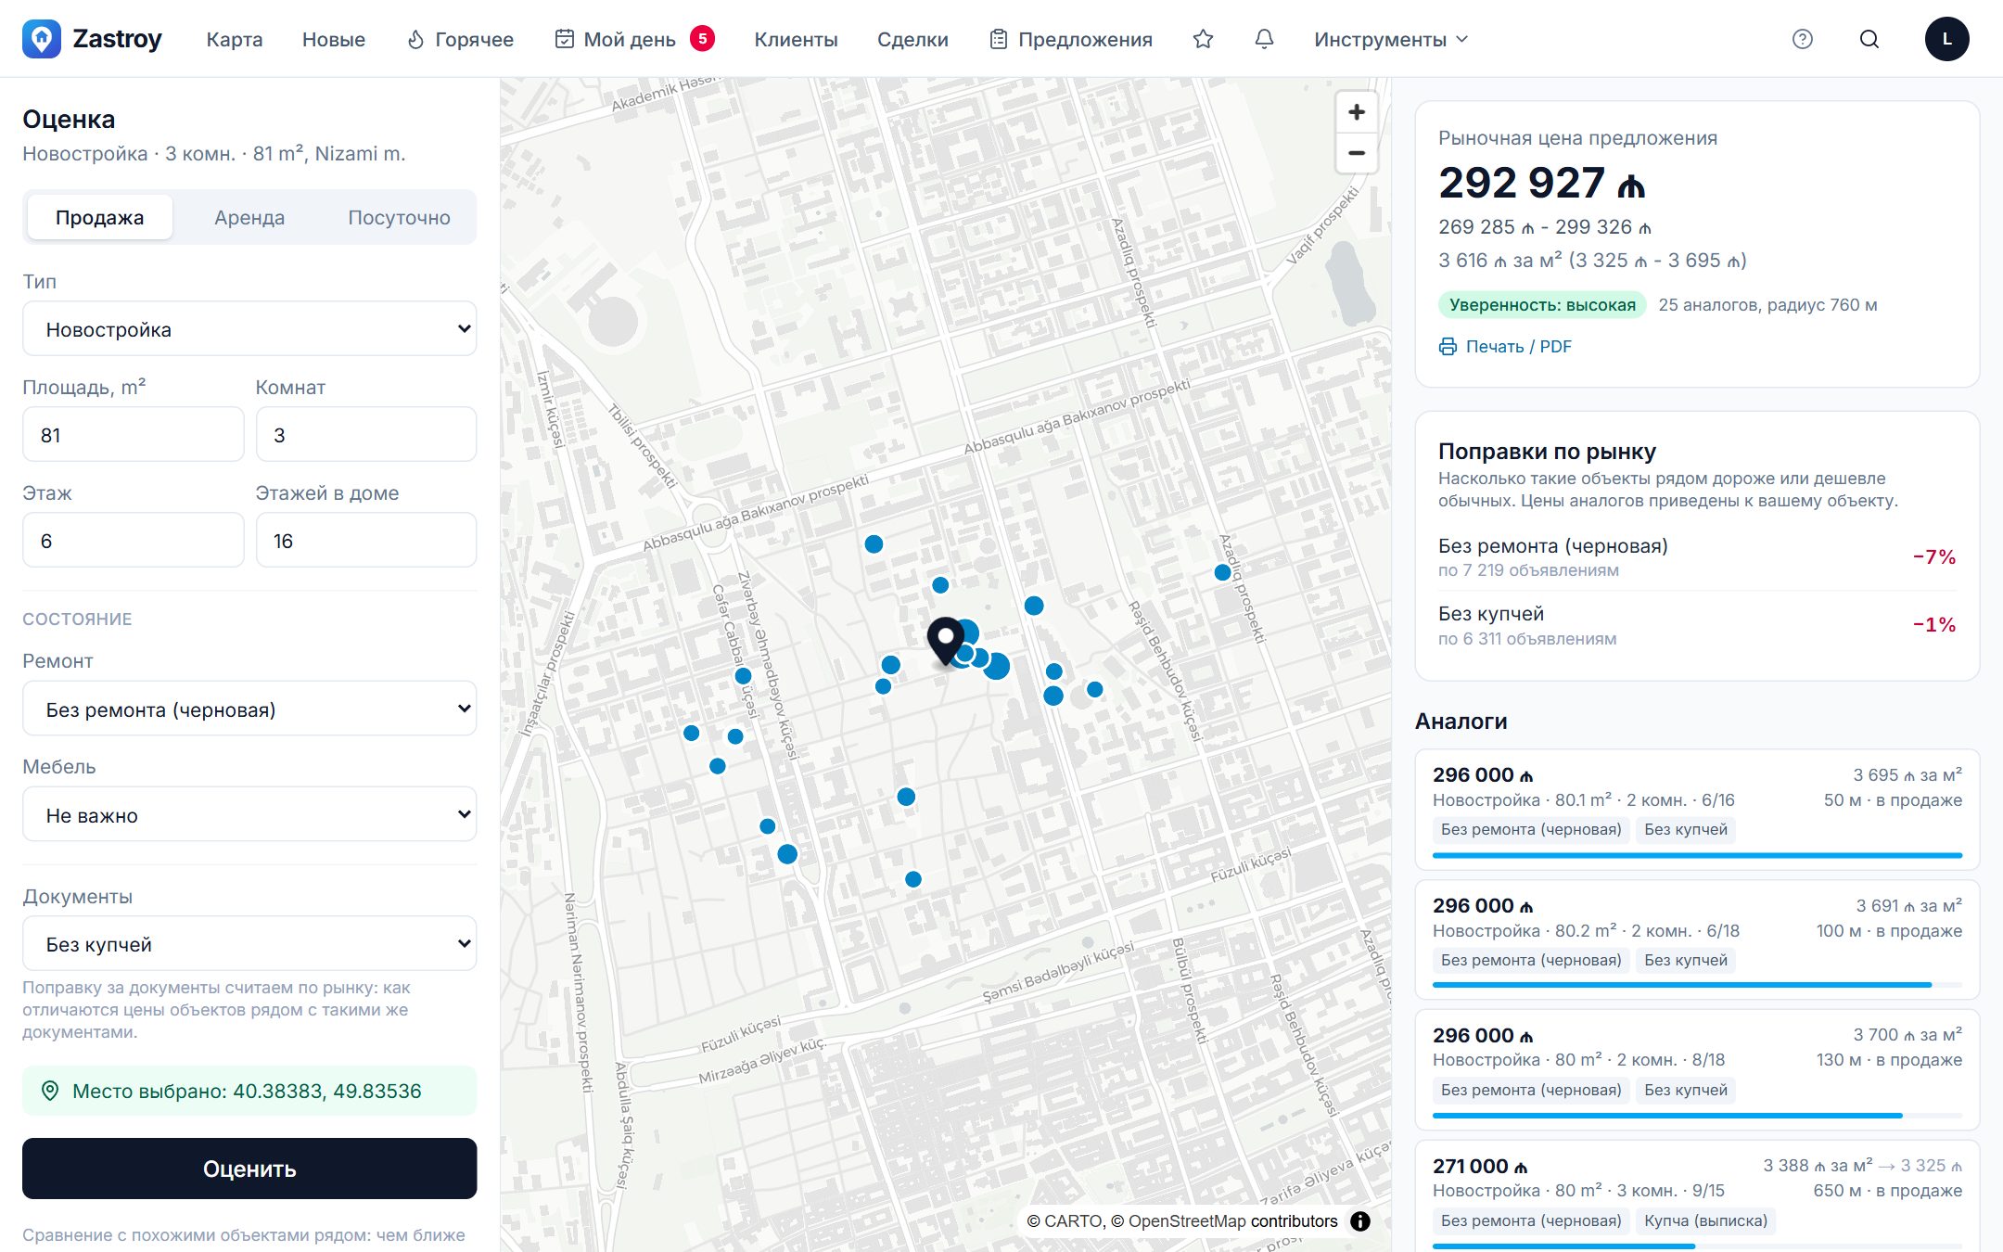Click the search magnifier icon
The width and height of the screenshot is (2003, 1252).
[x=1869, y=39]
